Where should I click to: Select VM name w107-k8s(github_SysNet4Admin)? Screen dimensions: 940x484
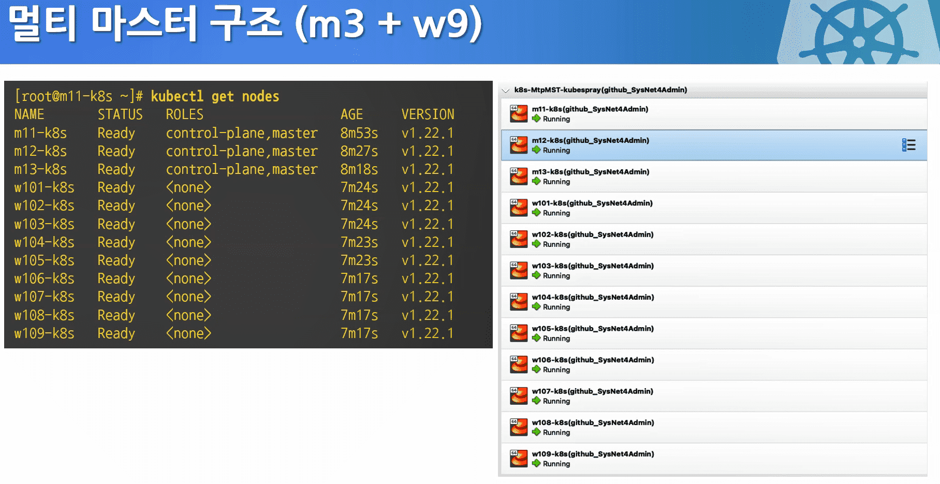593,391
